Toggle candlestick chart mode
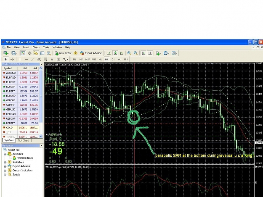Screen dimensions: 263x197 (x=115, y=53)
